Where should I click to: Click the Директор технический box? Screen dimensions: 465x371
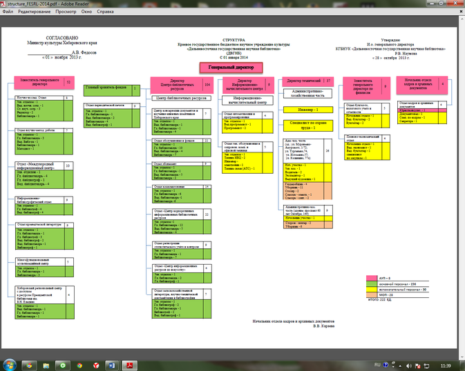[308, 81]
